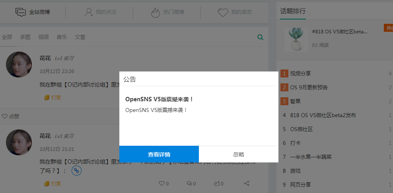Open the 全站微博 navigation label

click(x=39, y=12)
